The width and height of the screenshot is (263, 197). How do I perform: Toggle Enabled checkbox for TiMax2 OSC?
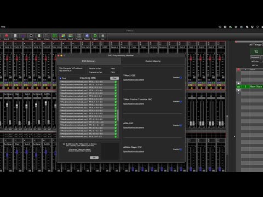181,78
